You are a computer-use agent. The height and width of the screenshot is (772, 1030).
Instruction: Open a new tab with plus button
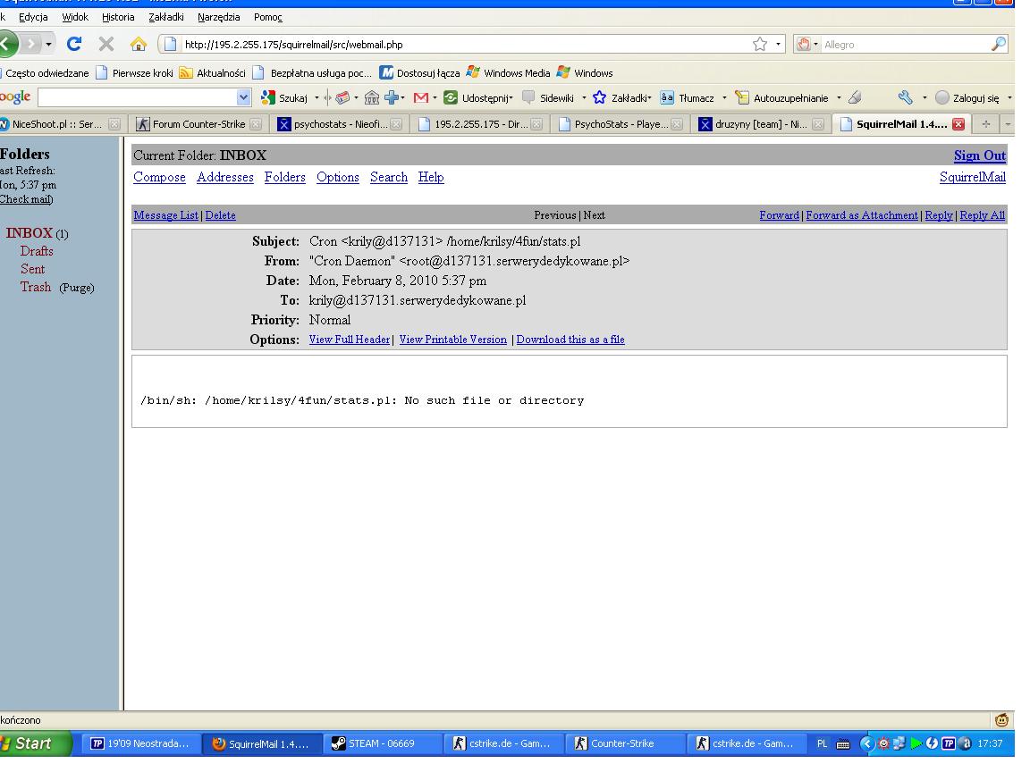coord(986,124)
